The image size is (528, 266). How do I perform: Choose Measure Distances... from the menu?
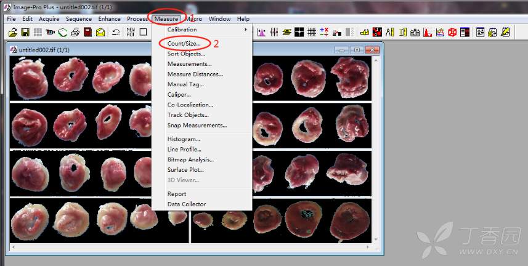tap(195, 74)
